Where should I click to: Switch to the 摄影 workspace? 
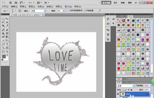click(x=130, y=3)
